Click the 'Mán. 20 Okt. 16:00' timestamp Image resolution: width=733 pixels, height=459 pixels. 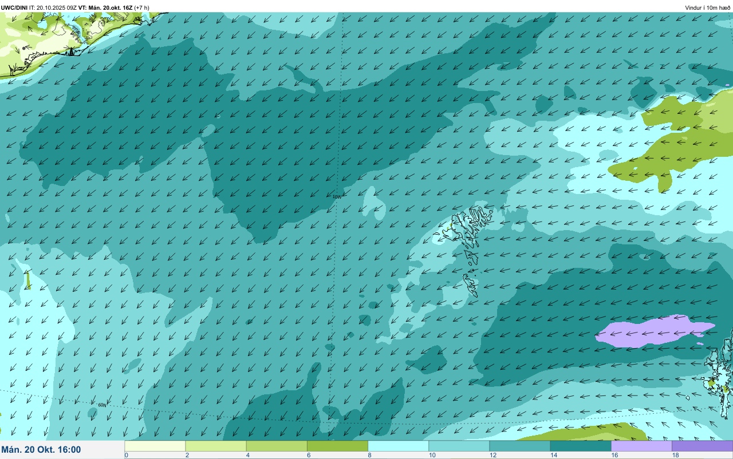(41, 450)
